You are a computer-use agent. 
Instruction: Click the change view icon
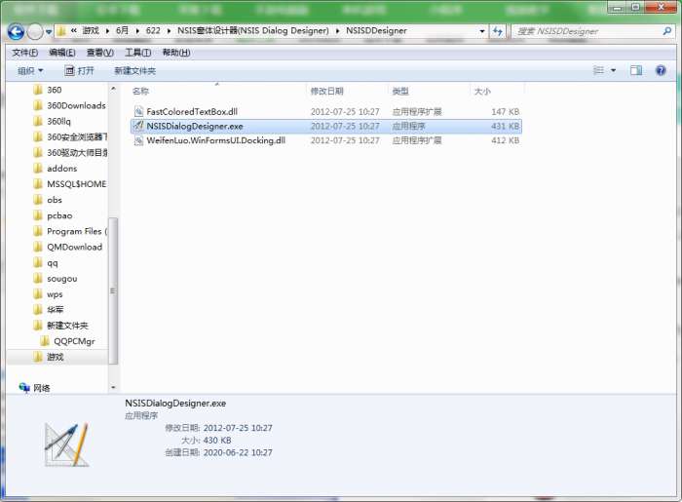coord(599,70)
